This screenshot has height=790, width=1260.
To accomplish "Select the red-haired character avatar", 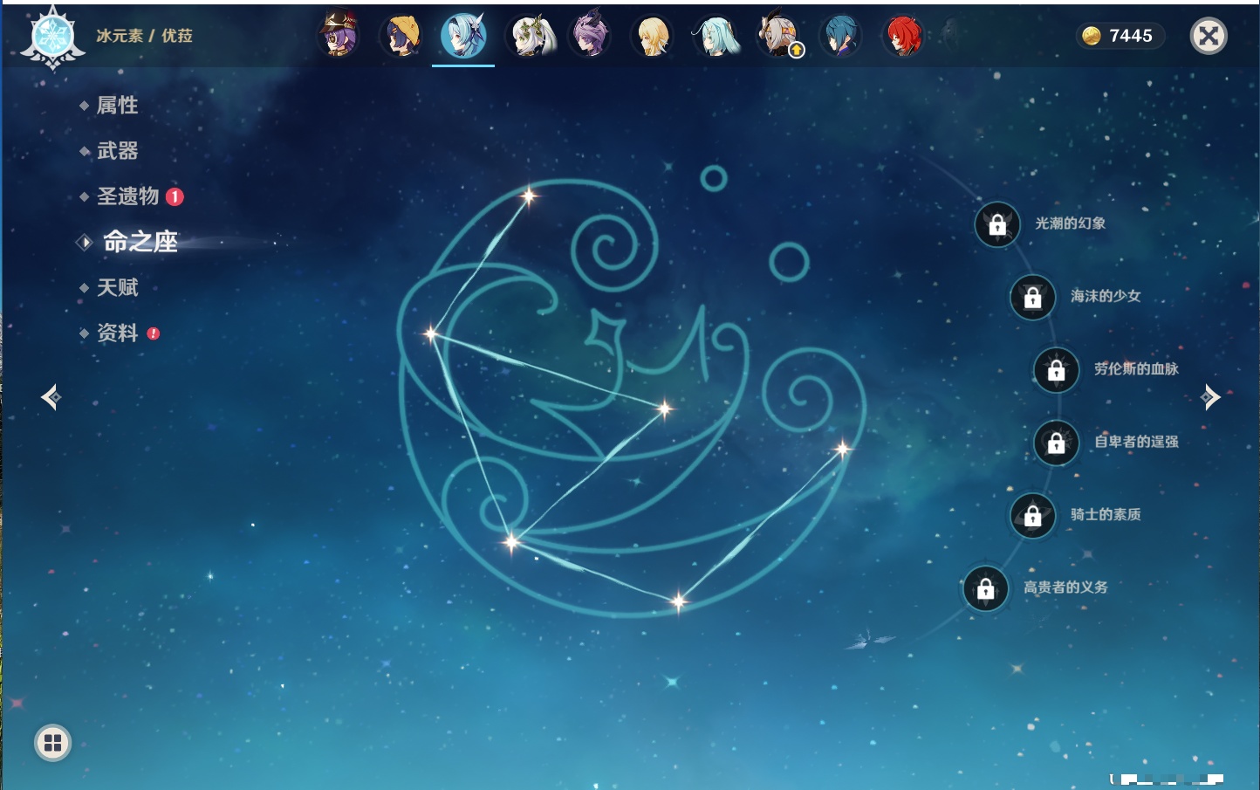I will (x=903, y=35).
